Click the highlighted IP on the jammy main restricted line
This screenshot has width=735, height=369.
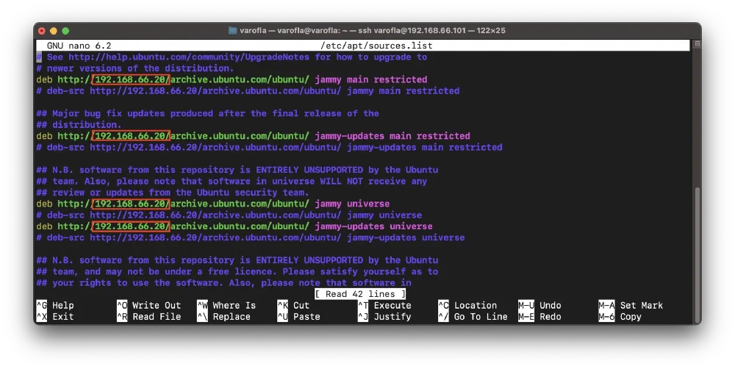point(131,79)
